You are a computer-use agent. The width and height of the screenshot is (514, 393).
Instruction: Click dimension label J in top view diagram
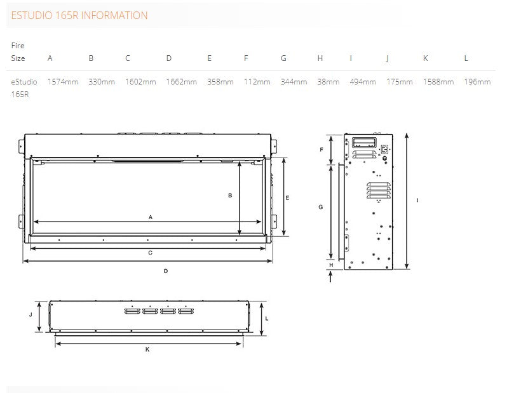tap(30, 315)
